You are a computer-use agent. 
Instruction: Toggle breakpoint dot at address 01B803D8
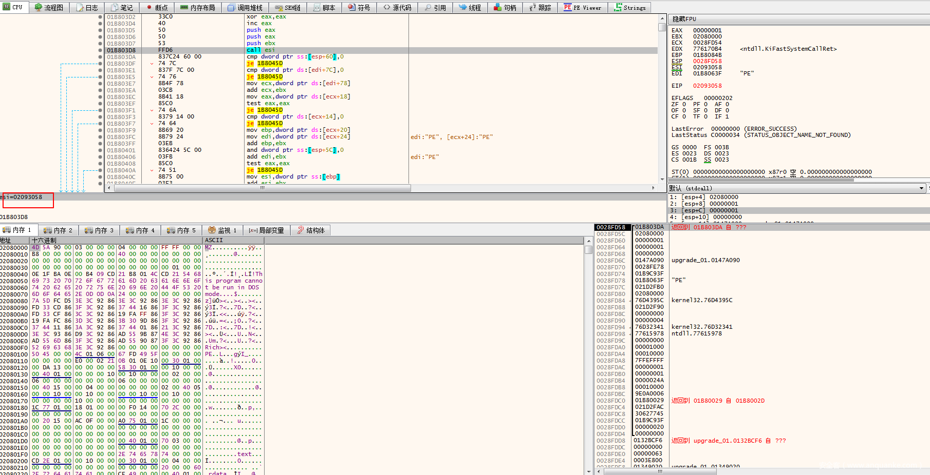[x=100, y=50]
